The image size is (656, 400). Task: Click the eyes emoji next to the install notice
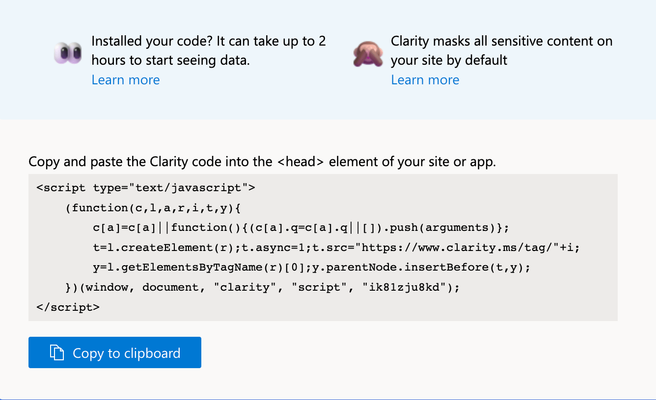(68, 51)
